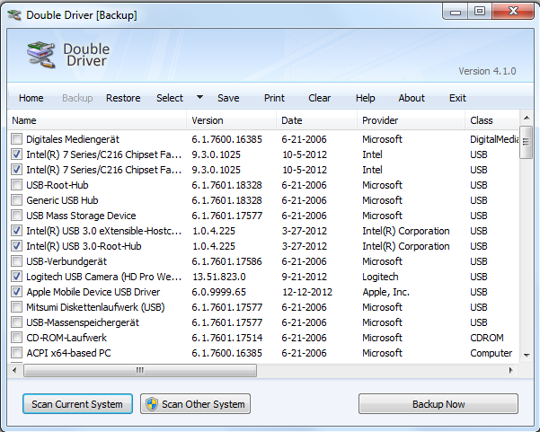Select the USB Mass Storage Device checkbox
Screen dimensions: 540x432
click(16, 216)
